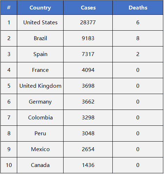Select rank number 10 cell

[9, 165]
